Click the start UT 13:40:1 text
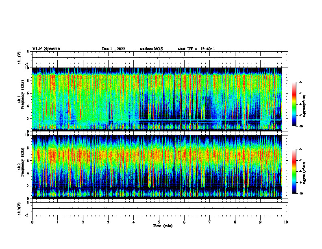 196,49
